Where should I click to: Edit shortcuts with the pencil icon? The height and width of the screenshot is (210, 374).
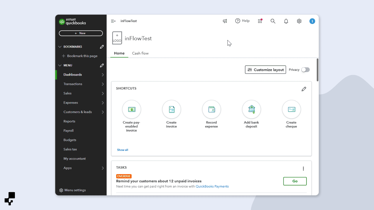304,89
